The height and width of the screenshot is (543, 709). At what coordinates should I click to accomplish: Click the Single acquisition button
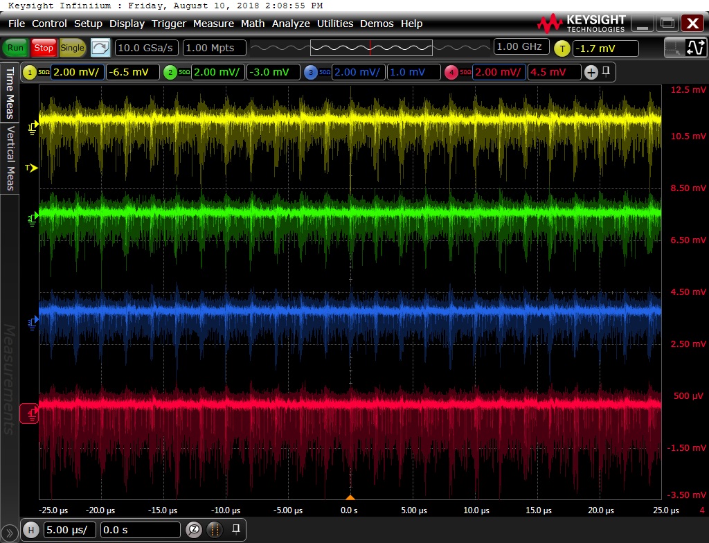[x=73, y=48]
